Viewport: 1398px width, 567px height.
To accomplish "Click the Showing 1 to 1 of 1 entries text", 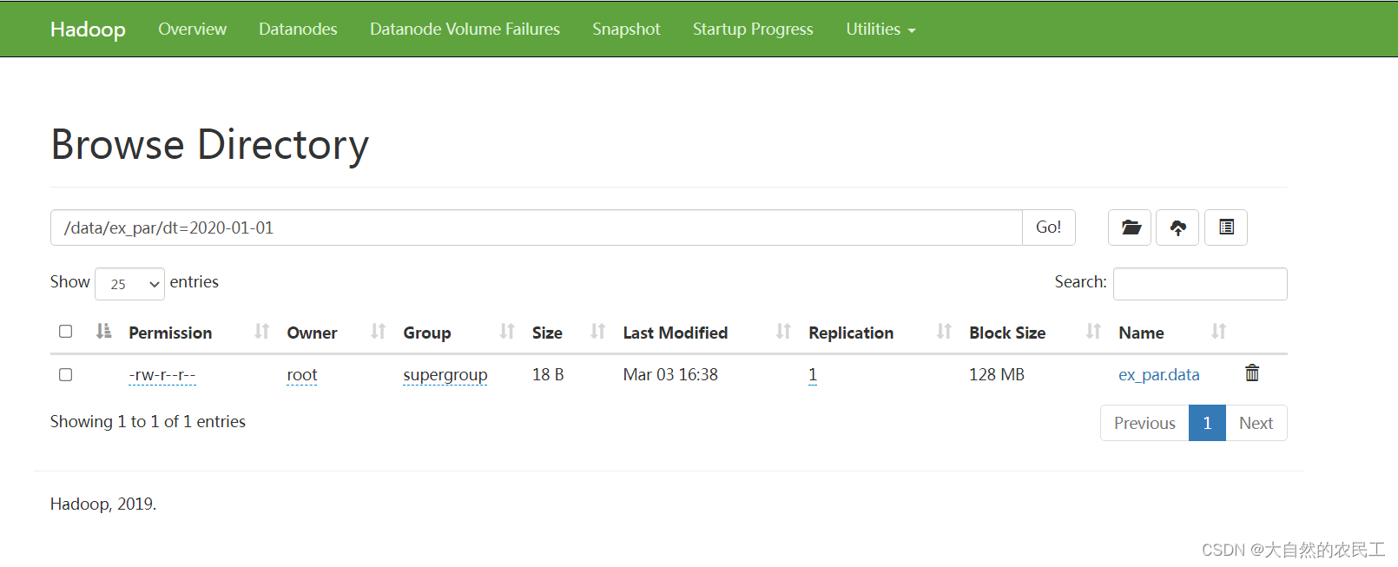I will coord(148,421).
